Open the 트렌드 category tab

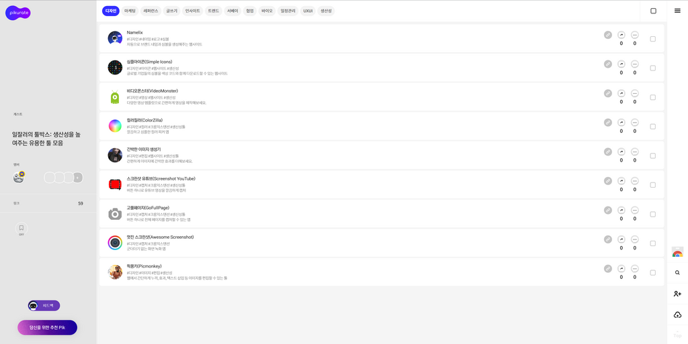[213, 11]
